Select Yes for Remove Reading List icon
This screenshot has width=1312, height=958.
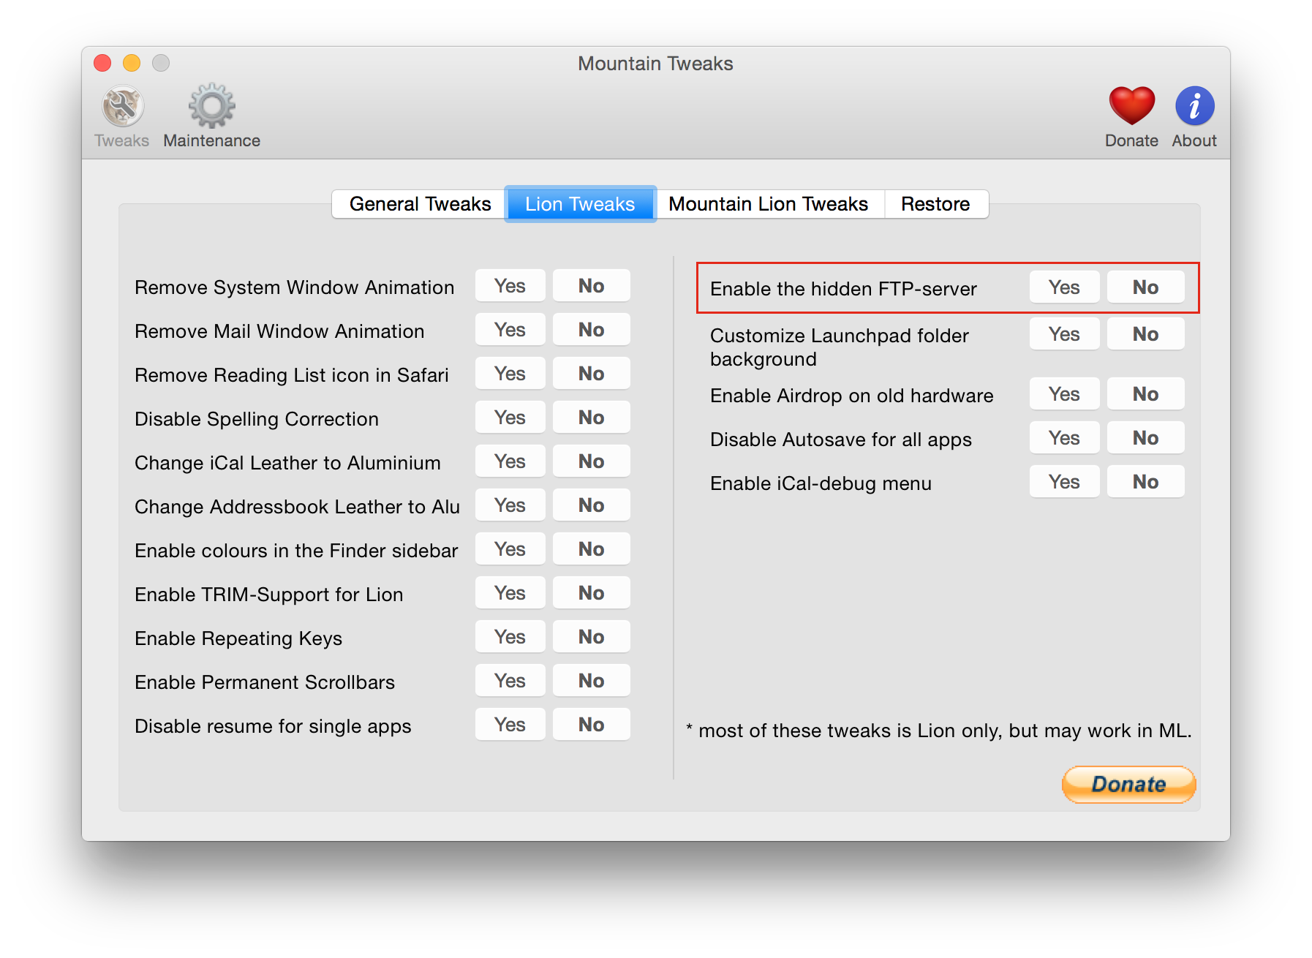510,374
